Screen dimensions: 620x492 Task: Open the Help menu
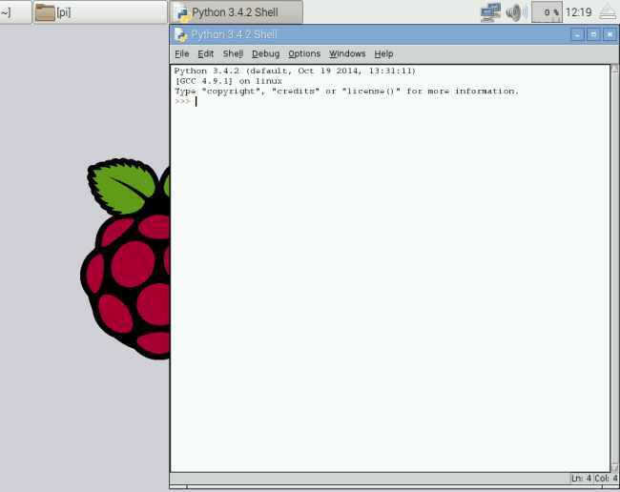click(383, 53)
